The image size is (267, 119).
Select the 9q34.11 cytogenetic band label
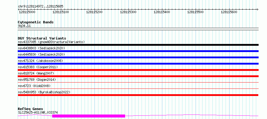click(24, 26)
